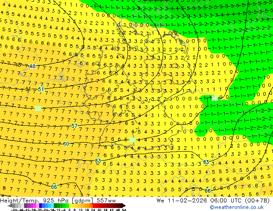Viewport: 273px width, 211px height.
Task: Click the western "63" contour label
Action: (98, 161)
